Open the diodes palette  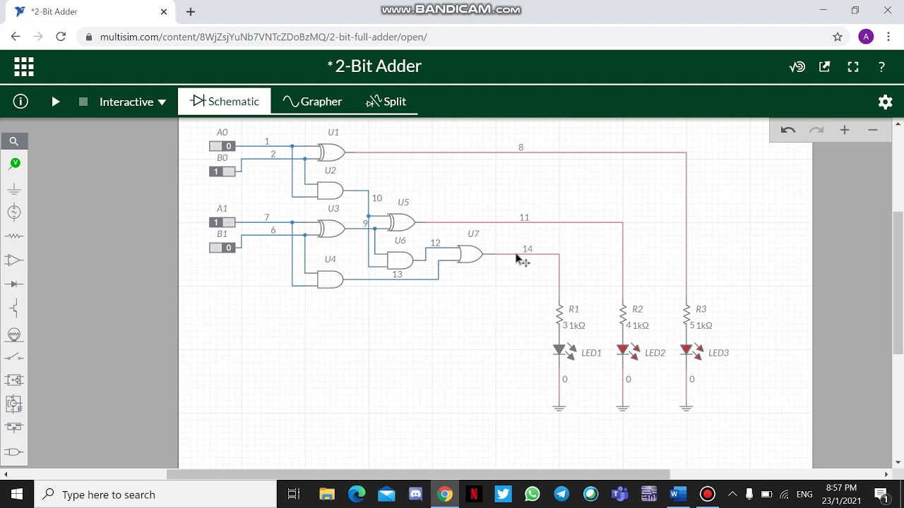[14, 284]
